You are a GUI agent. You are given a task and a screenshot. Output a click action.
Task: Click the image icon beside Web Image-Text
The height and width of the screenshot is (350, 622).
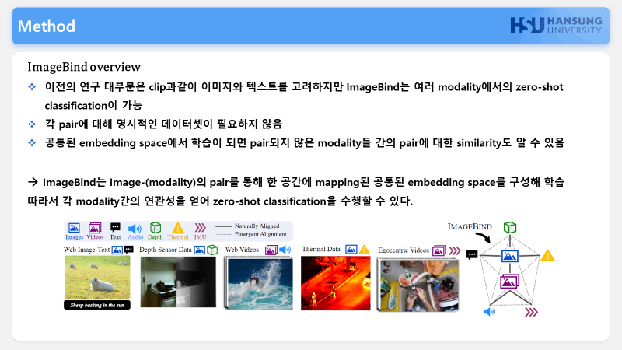(x=117, y=250)
